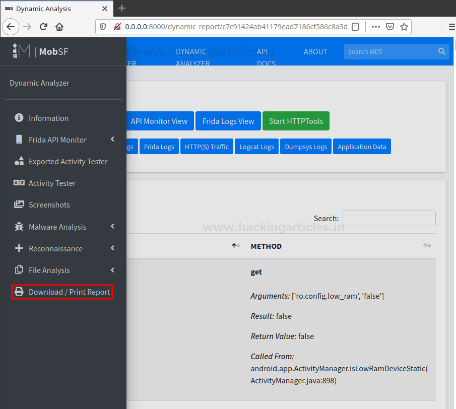Viewport: 456px width, 409px height.
Task: Click the File Analysis copy icon
Action: (x=19, y=270)
